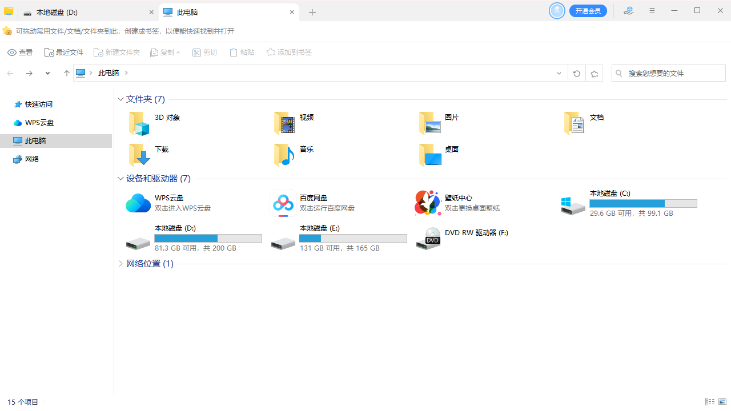Click the 搜索您想要的文件 search field
Screen dimensions: 731x411
tap(668, 73)
